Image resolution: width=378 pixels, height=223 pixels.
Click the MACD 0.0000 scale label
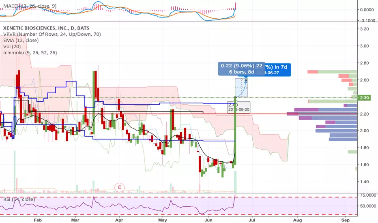coord(367,10)
